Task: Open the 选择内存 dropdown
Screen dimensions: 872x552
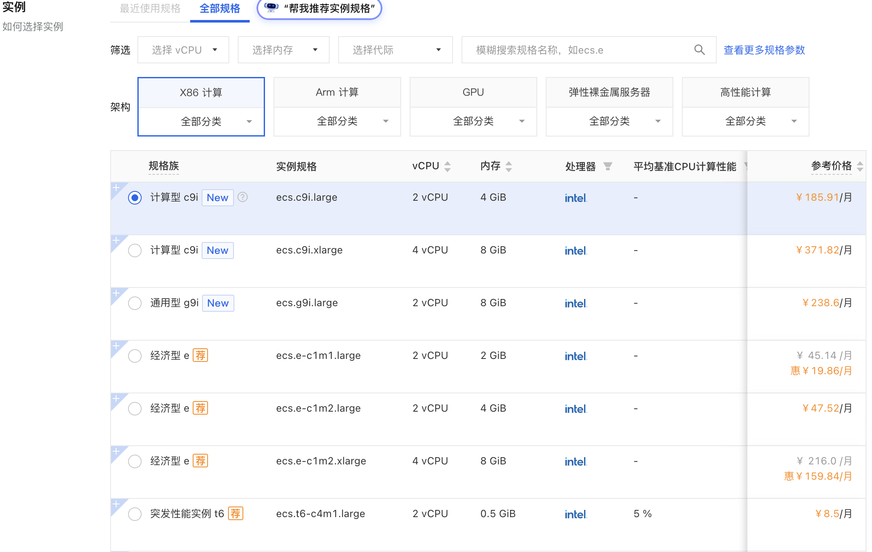Action: tap(283, 50)
